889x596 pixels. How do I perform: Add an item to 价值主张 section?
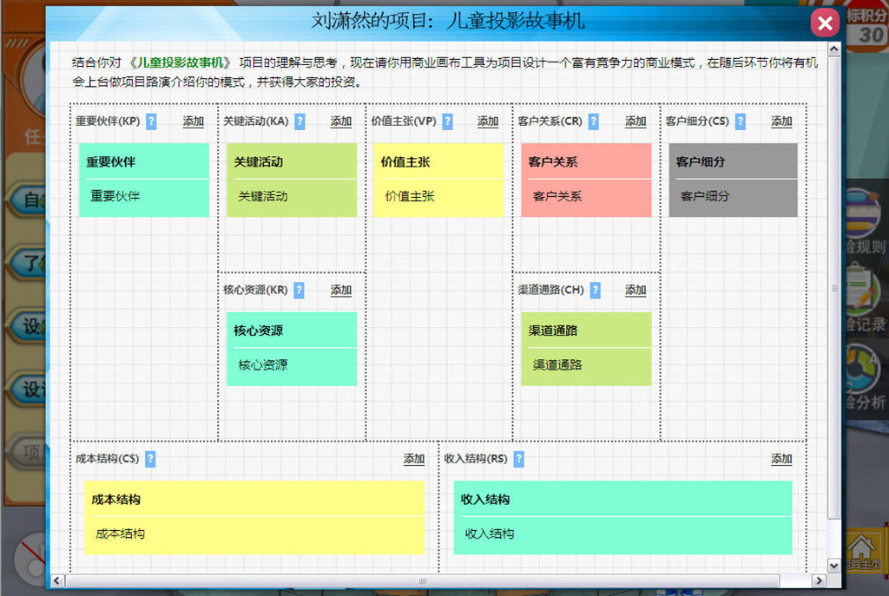click(x=488, y=121)
